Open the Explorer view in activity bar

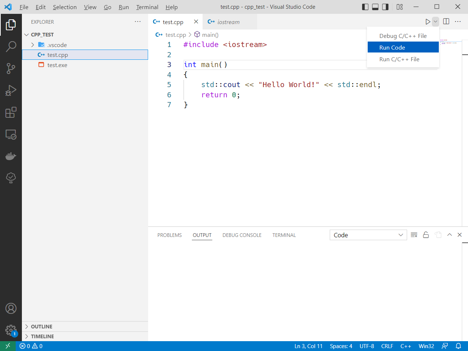click(x=11, y=25)
